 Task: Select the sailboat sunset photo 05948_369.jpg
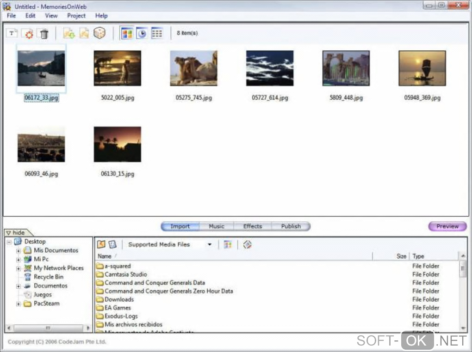point(422,68)
